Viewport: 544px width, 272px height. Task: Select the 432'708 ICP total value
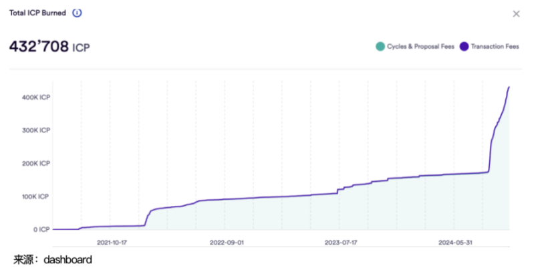click(49, 47)
